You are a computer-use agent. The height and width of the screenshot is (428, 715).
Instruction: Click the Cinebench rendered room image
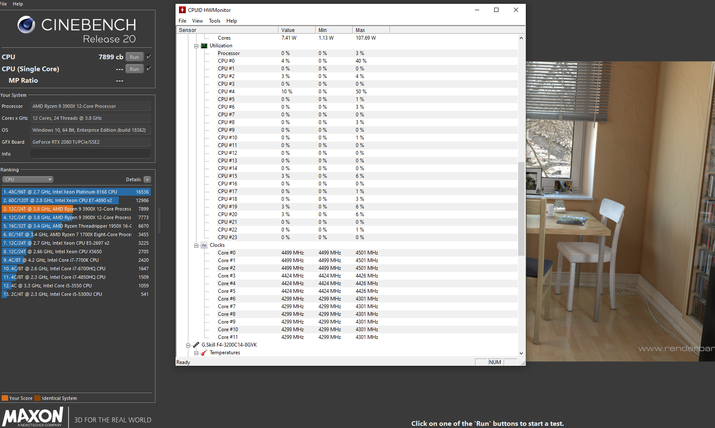pyautogui.click(x=620, y=211)
